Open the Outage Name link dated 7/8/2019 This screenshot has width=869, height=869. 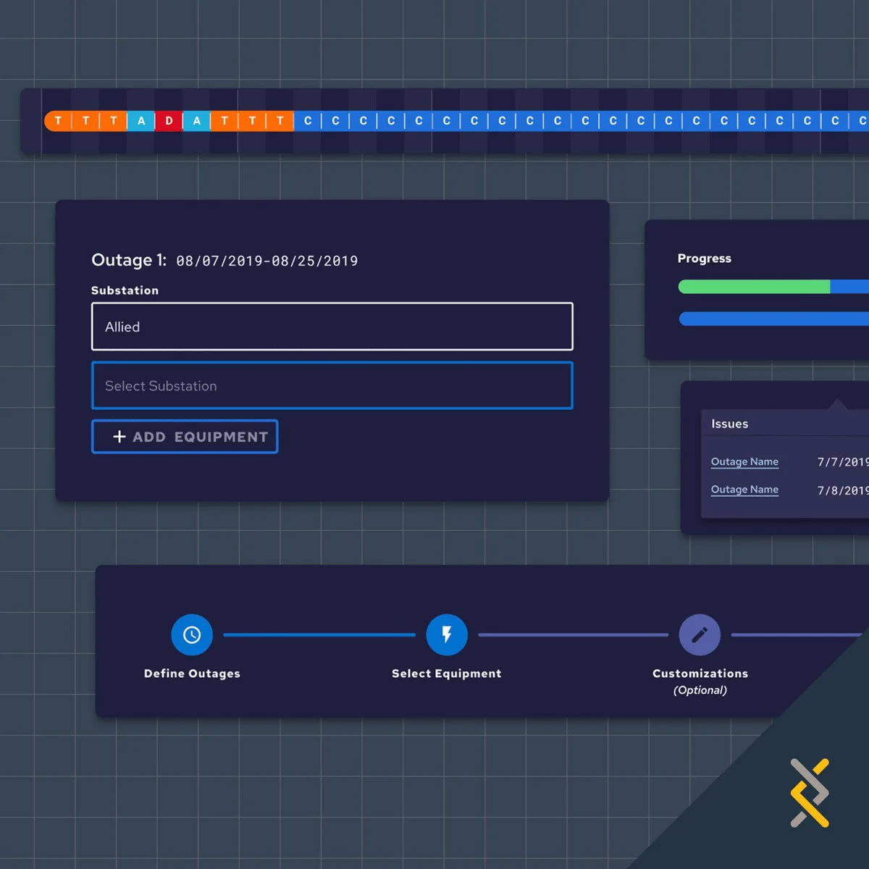pos(744,490)
